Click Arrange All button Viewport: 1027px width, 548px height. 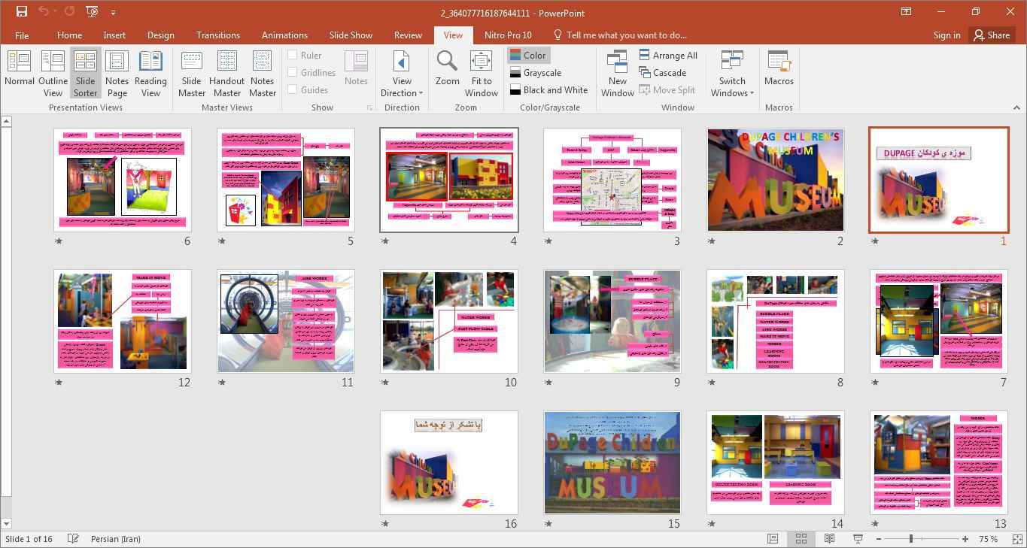[x=668, y=55]
